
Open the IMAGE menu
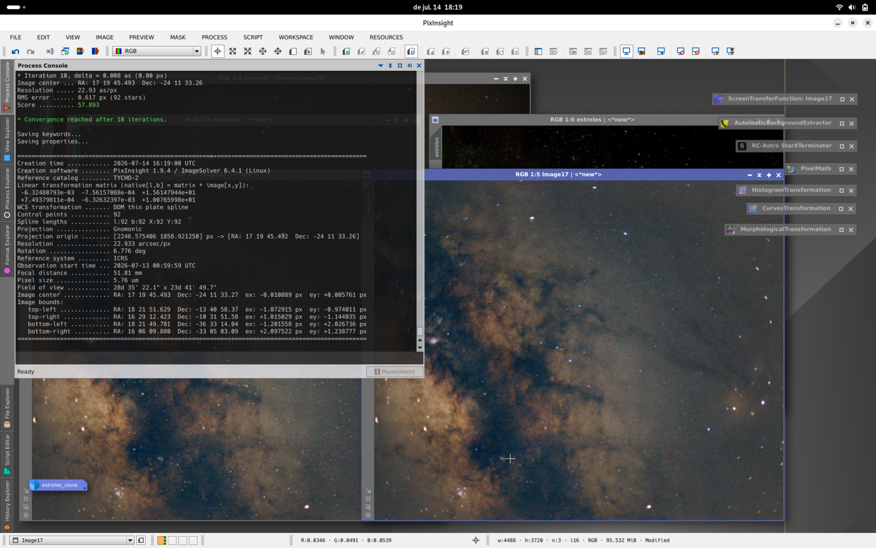point(104,37)
